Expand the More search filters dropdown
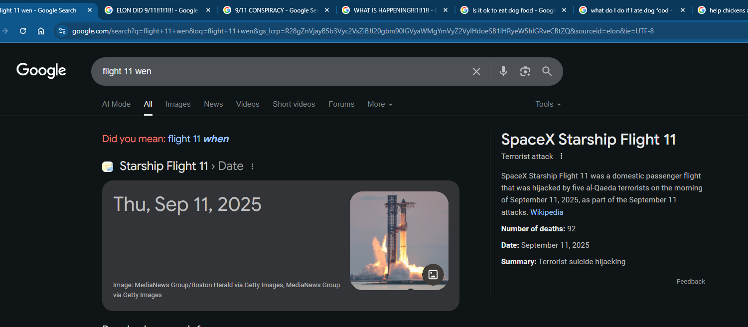This screenshot has width=748, height=327. (x=380, y=104)
